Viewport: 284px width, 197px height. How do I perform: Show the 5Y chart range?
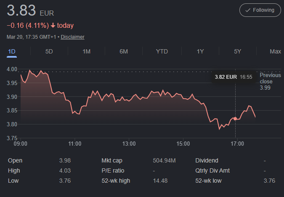pos(237,51)
